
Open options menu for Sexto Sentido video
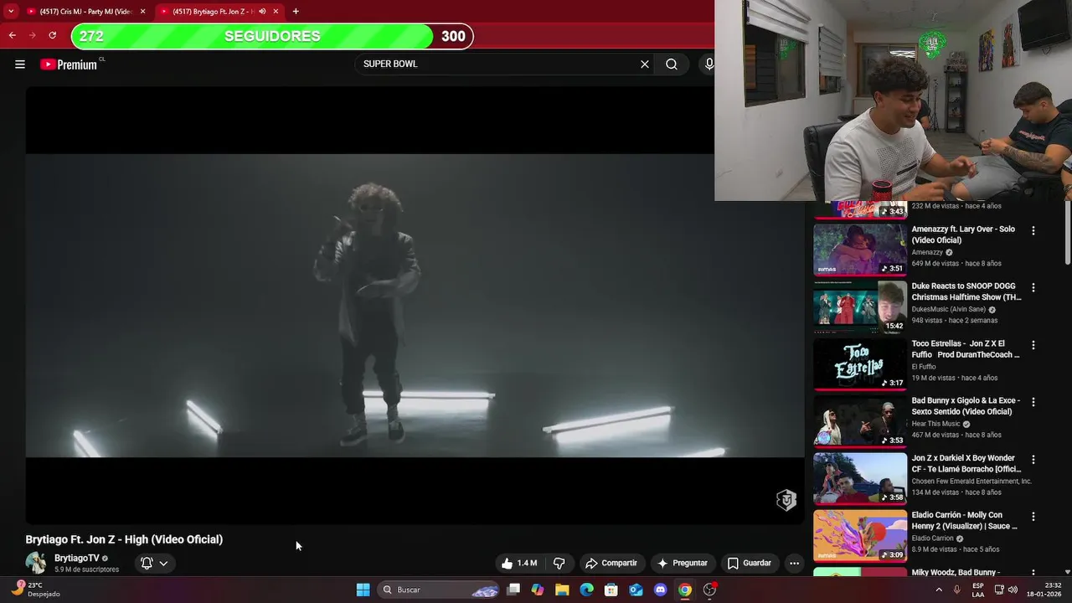tap(1033, 402)
